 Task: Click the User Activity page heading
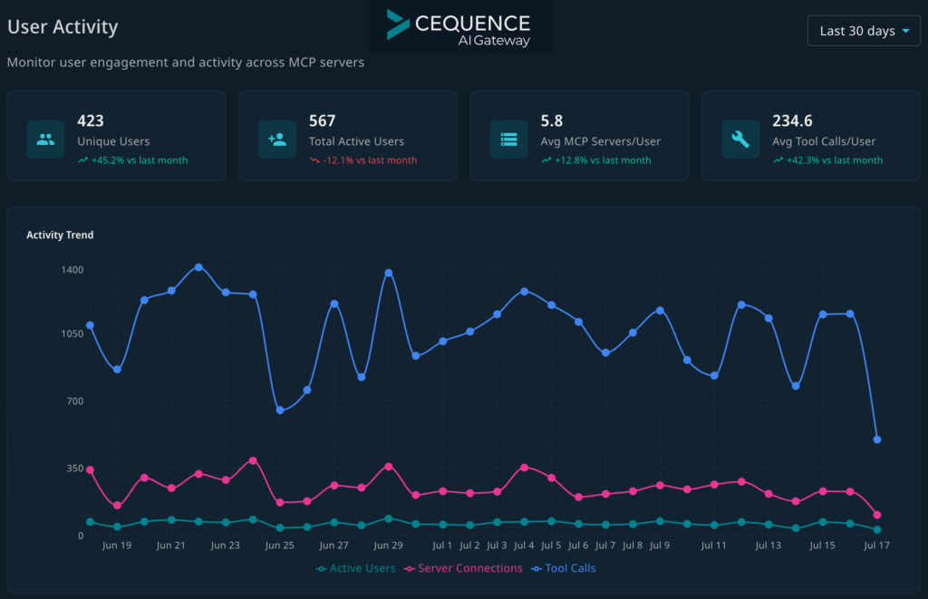tap(63, 26)
